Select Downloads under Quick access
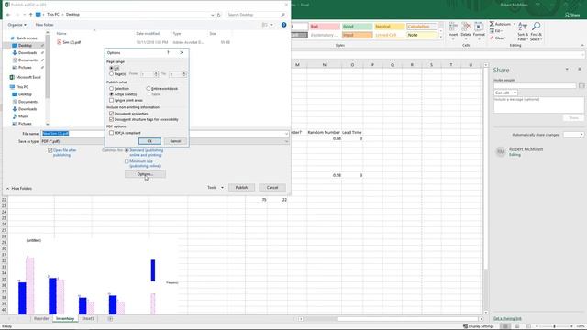The width and height of the screenshot is (587, 330). tap(27, 53)
